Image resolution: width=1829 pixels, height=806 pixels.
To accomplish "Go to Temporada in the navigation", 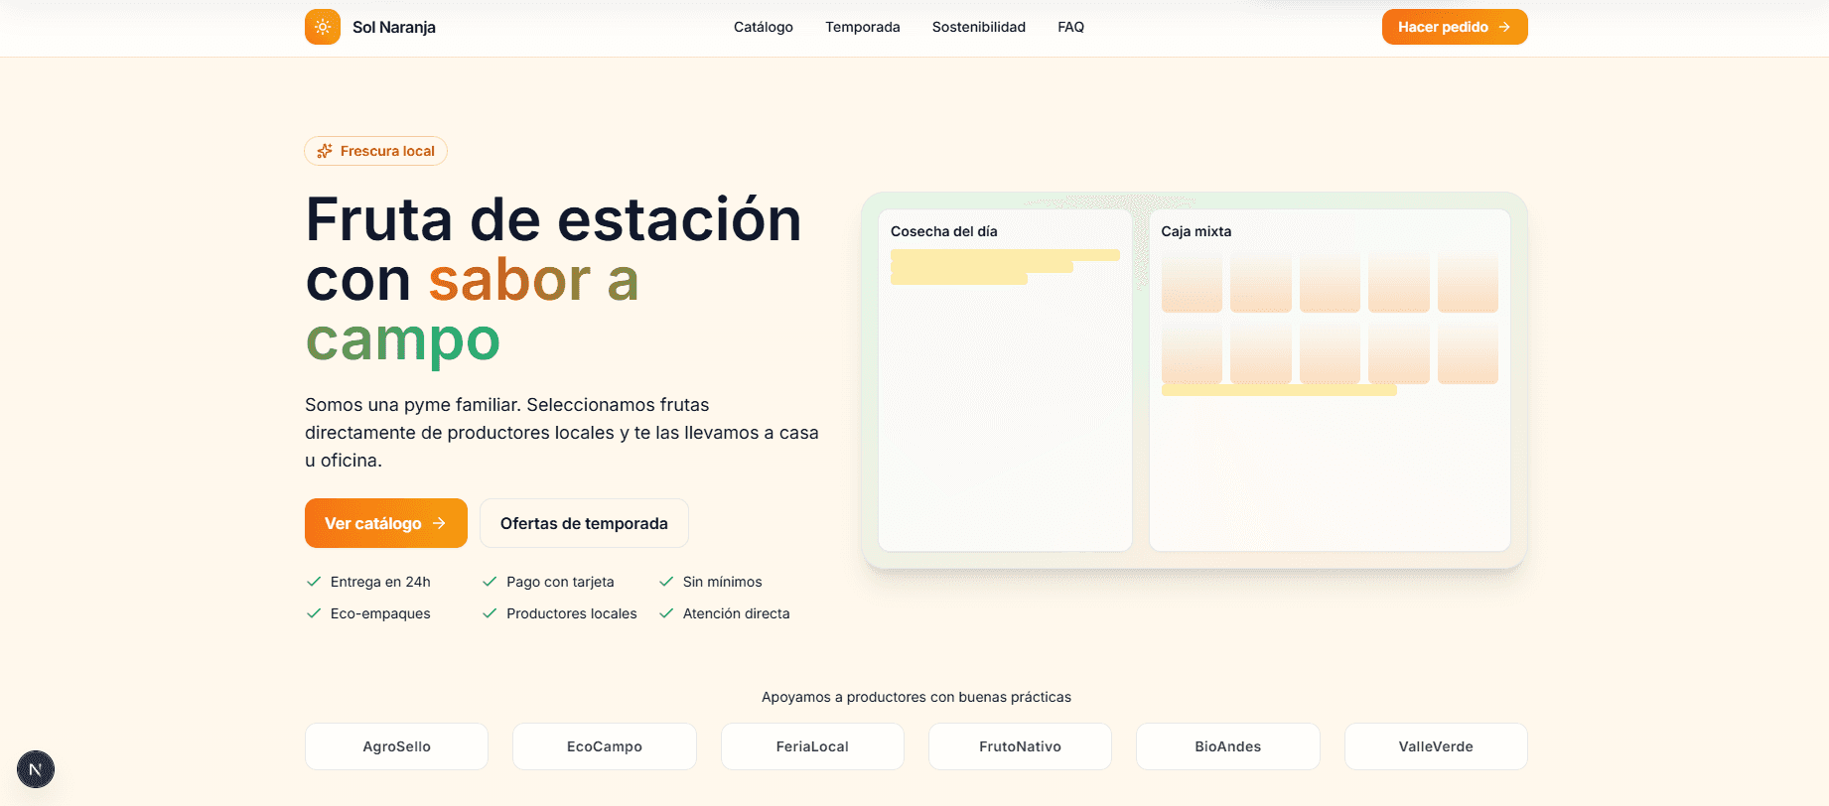I will (862, 27).
